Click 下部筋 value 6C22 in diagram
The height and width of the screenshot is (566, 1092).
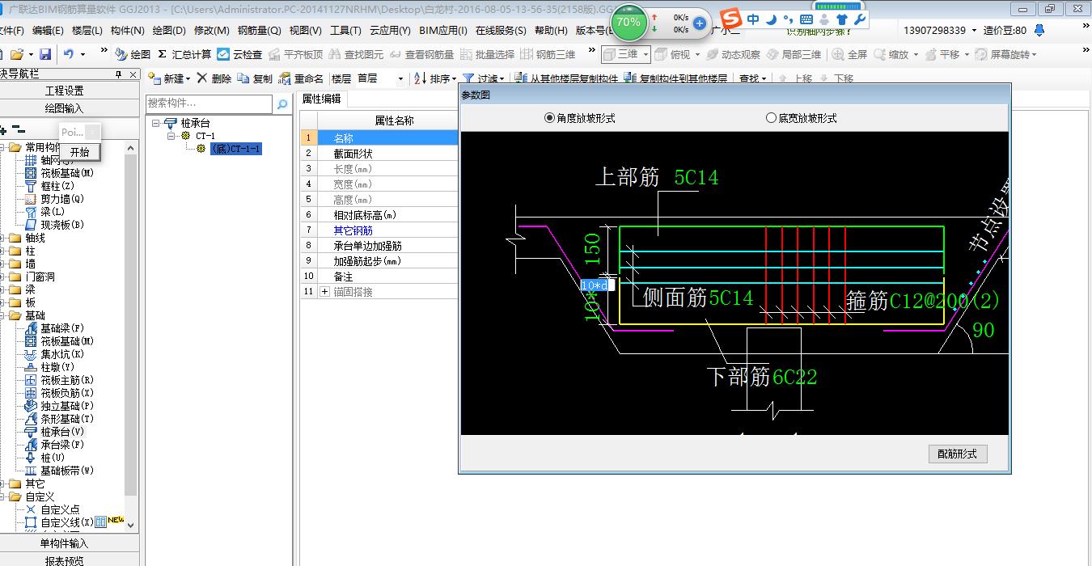coord(795,377)
